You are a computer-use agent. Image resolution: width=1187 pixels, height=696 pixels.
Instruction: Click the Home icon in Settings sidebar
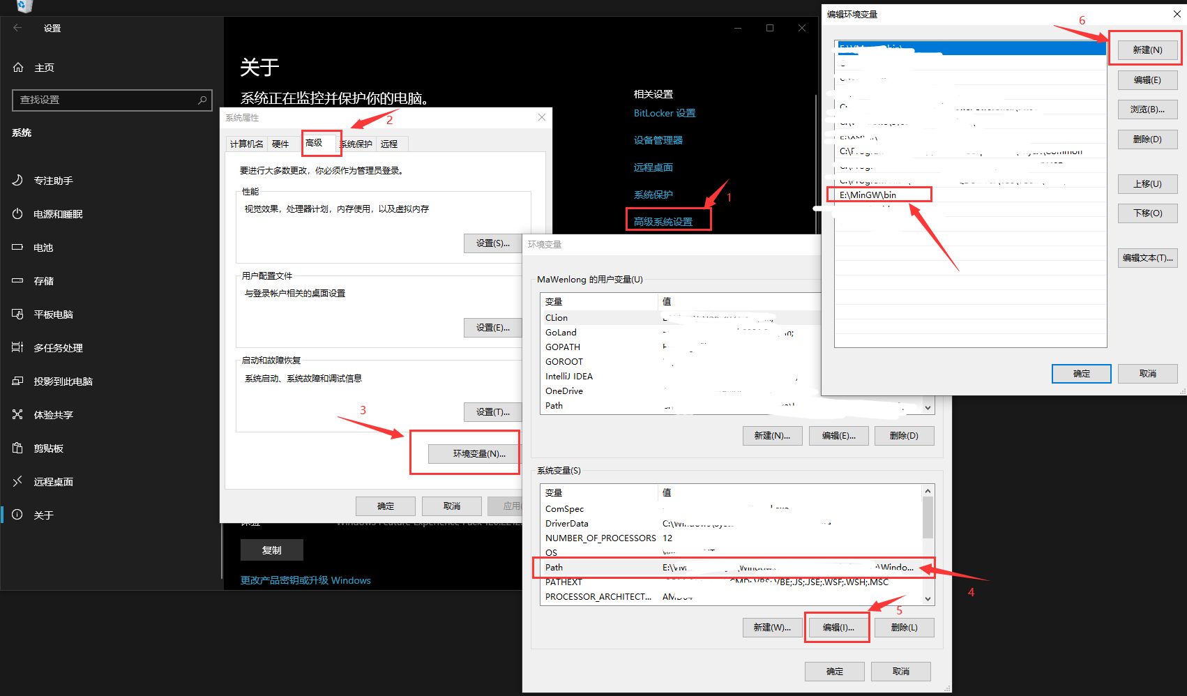point(18,68)
